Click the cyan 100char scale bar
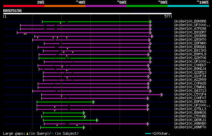This screenshot has height=136, width=212. 148,134
